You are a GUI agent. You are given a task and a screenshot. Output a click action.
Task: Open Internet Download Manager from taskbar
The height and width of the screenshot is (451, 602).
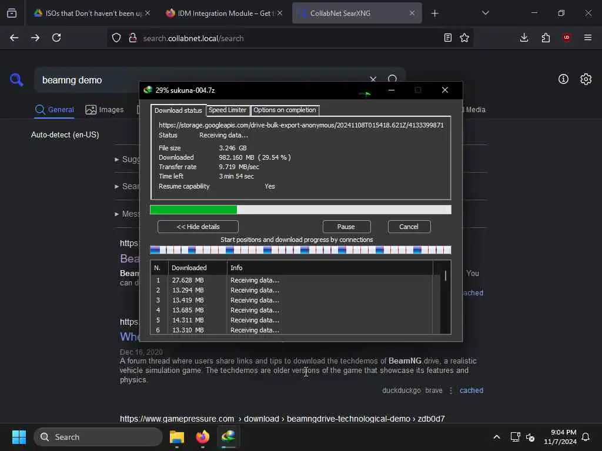coord(229,437)
